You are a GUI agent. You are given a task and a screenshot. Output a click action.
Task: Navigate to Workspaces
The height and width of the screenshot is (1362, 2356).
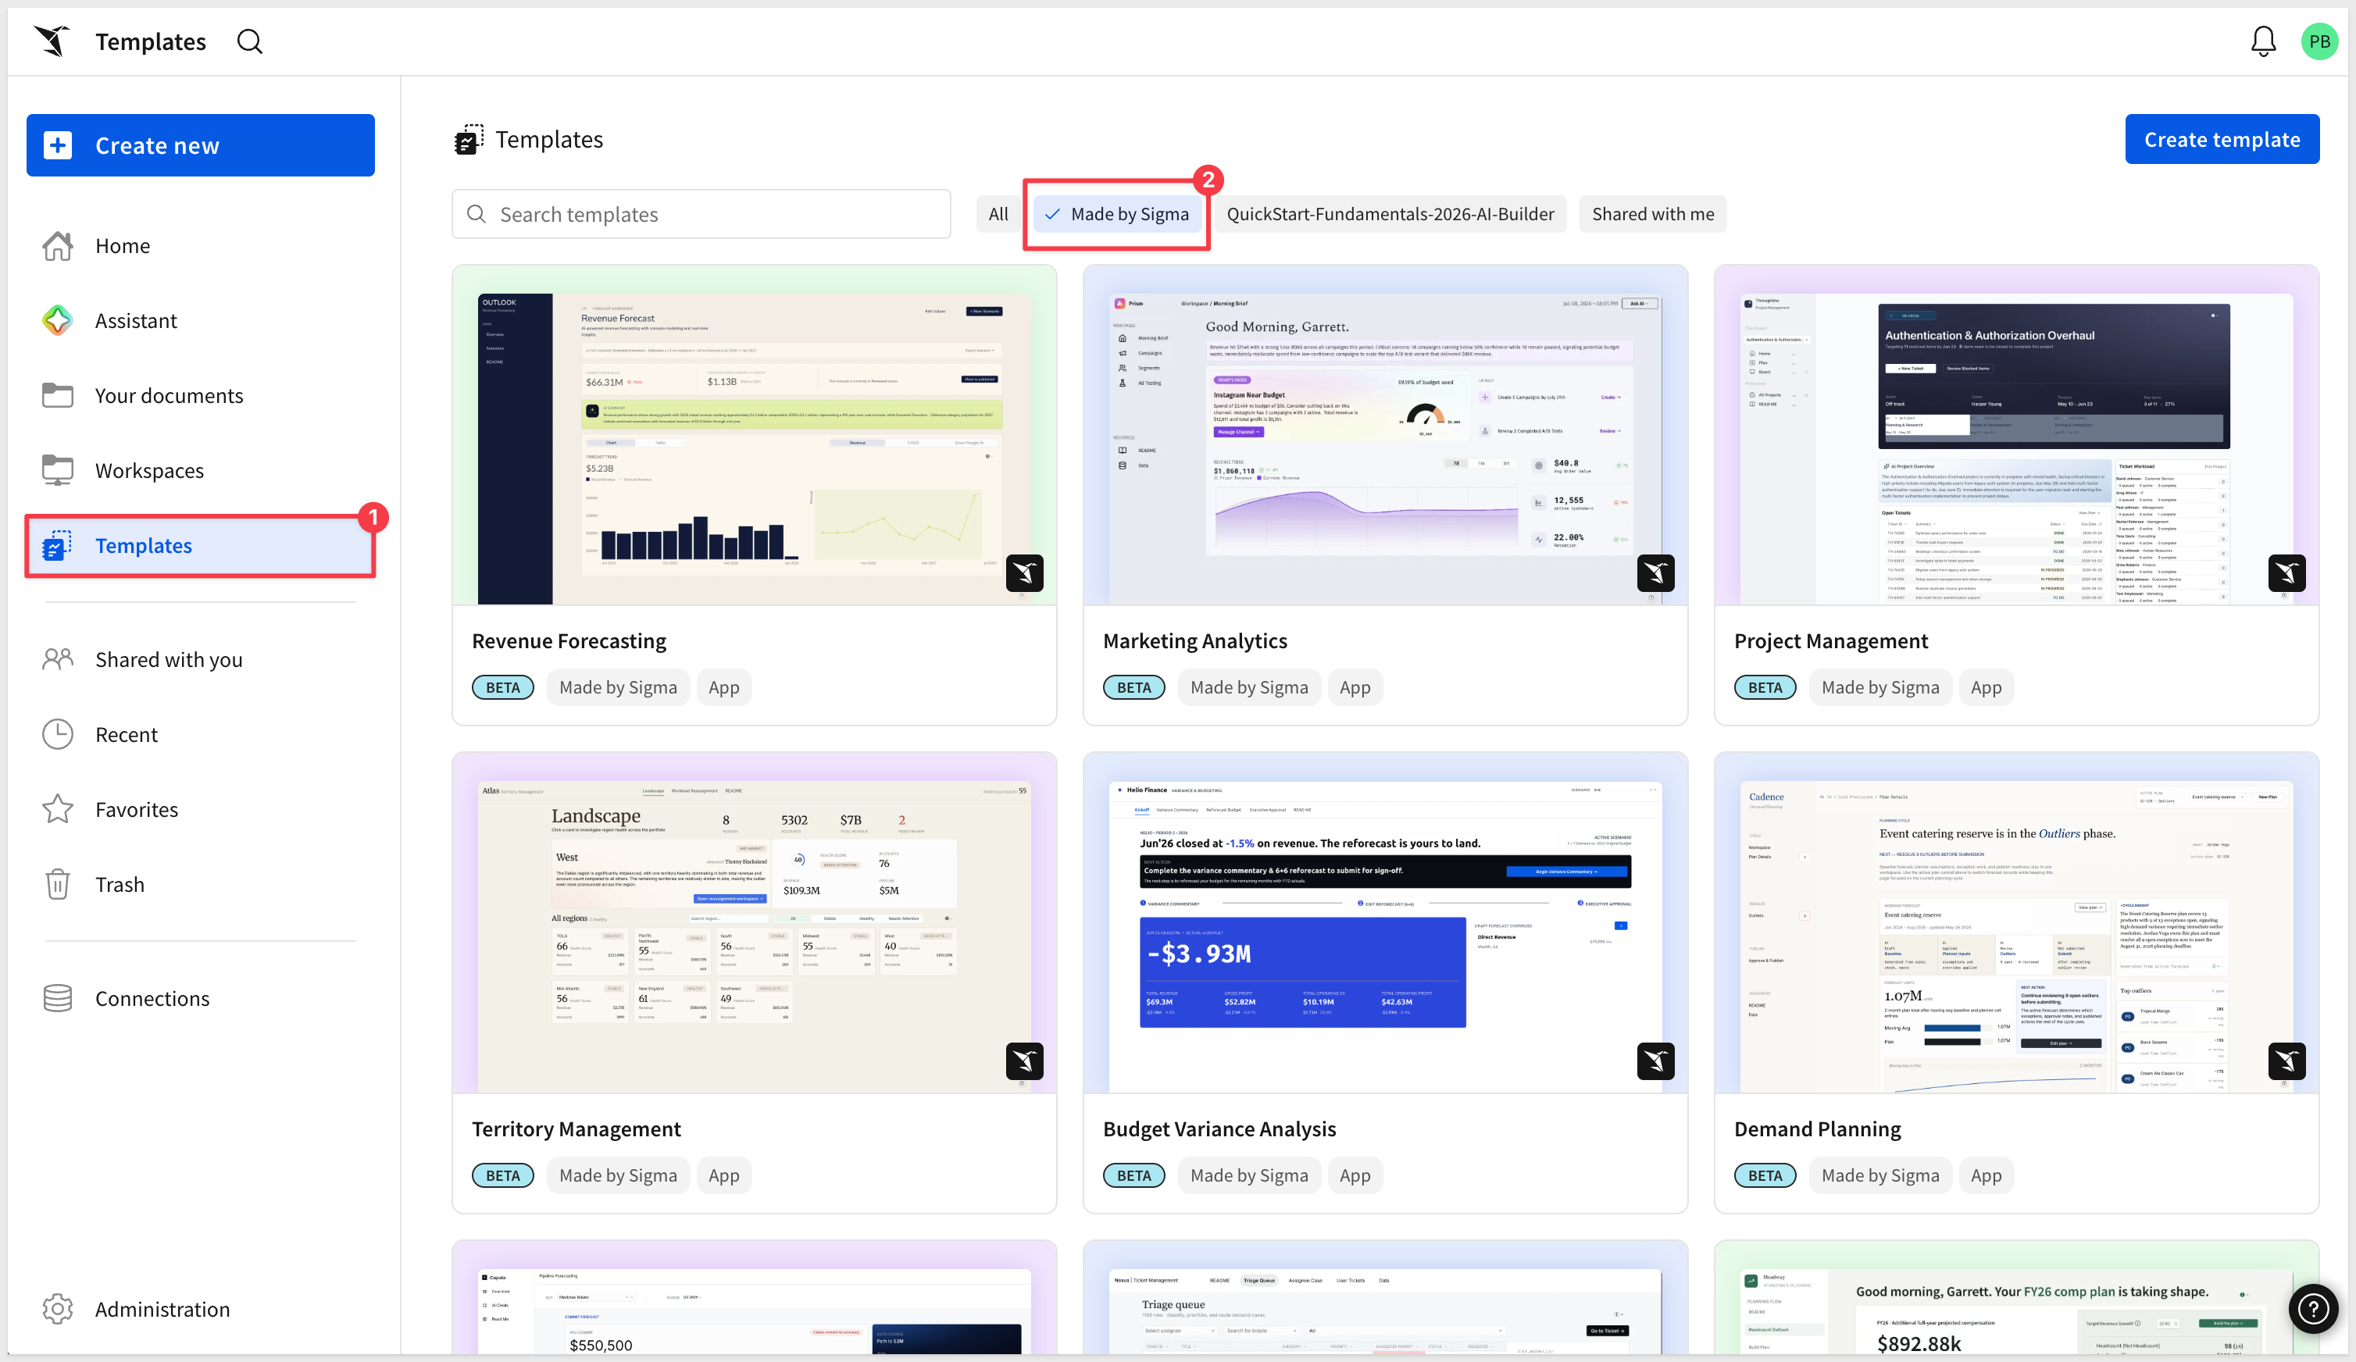tap(200, 470)
